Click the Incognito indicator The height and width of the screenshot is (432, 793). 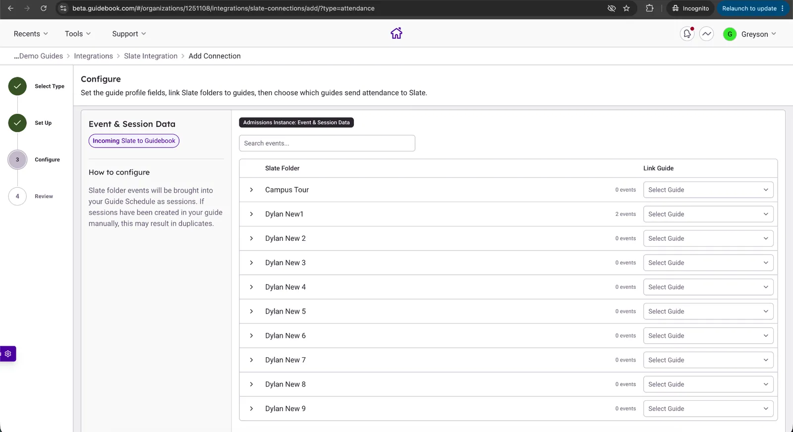(x=690, y=8)
